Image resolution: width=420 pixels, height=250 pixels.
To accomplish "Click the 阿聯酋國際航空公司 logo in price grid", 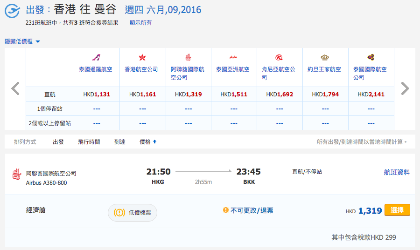I will point(189,57).
